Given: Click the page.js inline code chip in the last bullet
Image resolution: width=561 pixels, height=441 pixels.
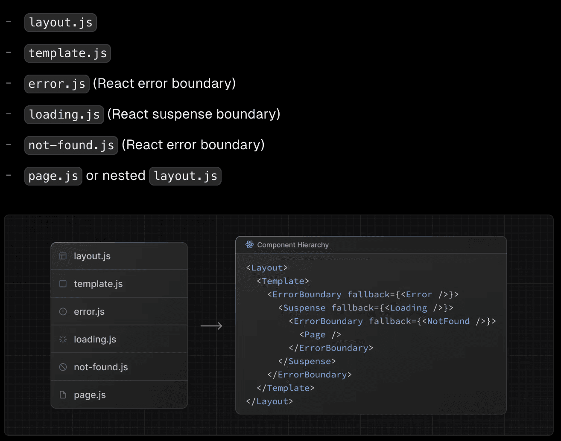Looking at the screenshot, I should (53, 176).
